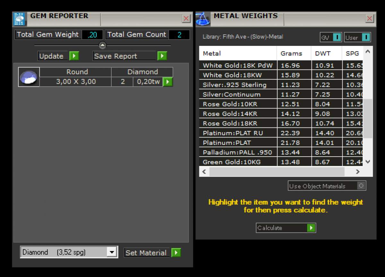Select the Green Gold:10KG row
Viewport: 385px width, 277px height.
(281, 162)
